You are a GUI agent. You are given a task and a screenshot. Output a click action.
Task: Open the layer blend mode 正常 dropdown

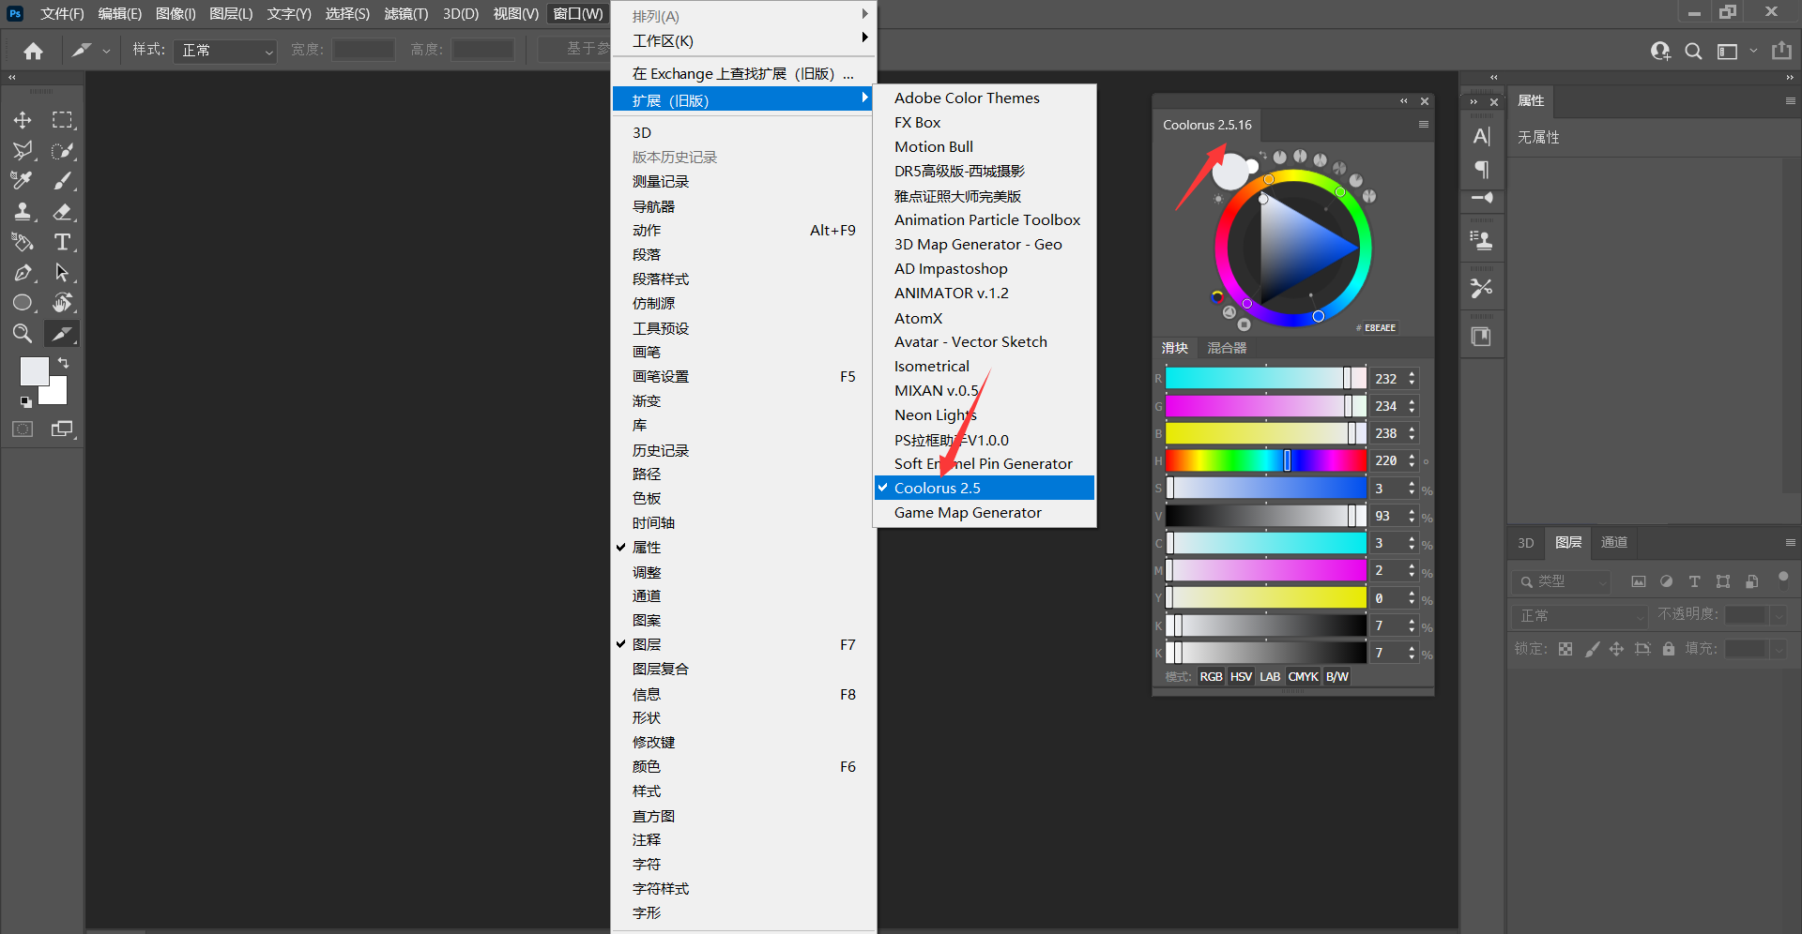(x=1581, y=615)
